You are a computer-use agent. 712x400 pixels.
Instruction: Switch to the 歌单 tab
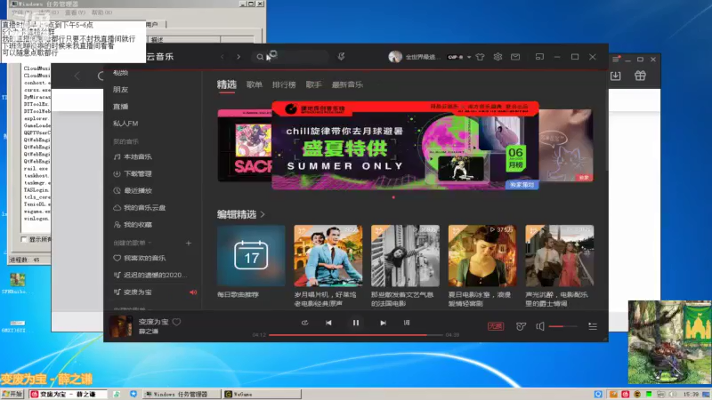tap(255, 84)
